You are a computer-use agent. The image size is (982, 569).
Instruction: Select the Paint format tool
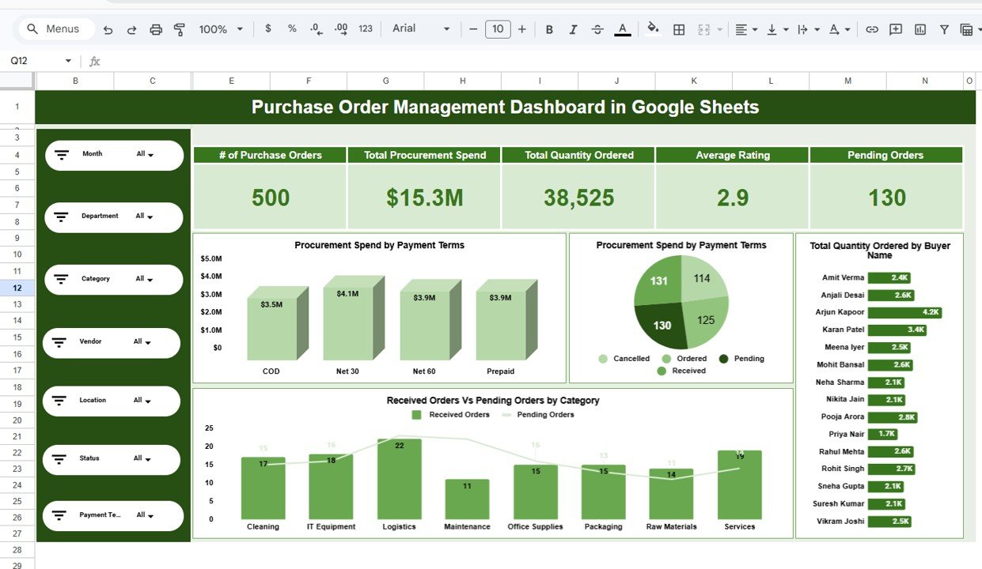tap(180, 29)
